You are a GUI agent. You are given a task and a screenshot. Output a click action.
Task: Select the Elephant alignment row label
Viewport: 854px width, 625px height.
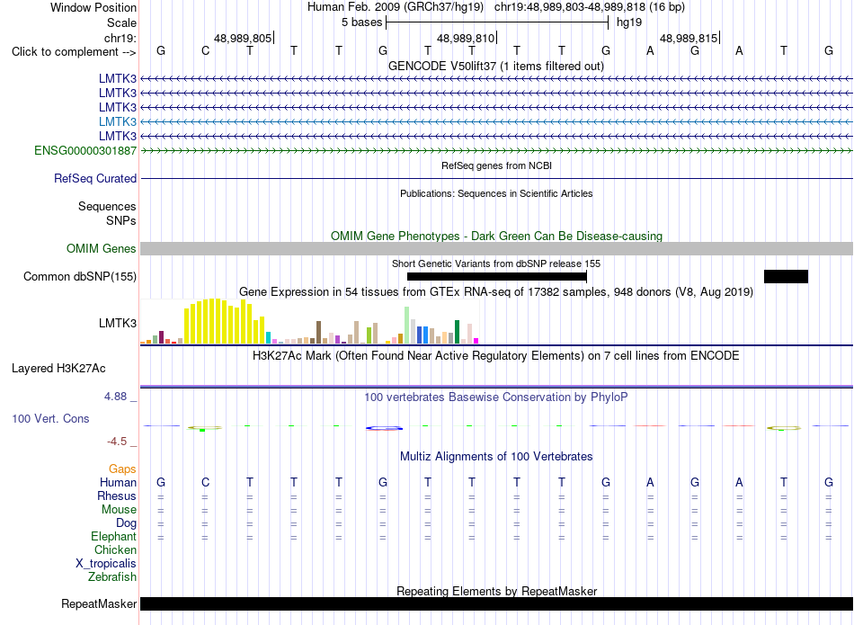(x=114, y=536)
